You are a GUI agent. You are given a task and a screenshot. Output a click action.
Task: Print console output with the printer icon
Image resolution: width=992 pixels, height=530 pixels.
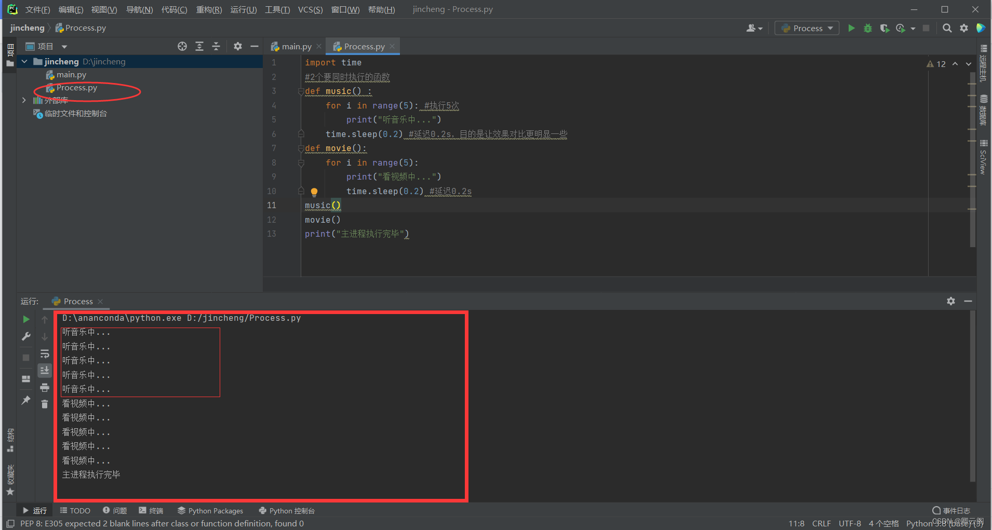pos(45,387)
